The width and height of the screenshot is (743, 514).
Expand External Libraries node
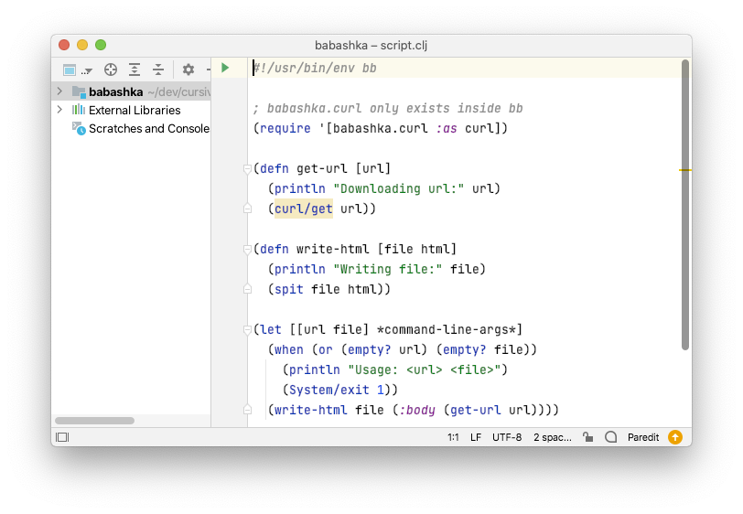point(59,110)
